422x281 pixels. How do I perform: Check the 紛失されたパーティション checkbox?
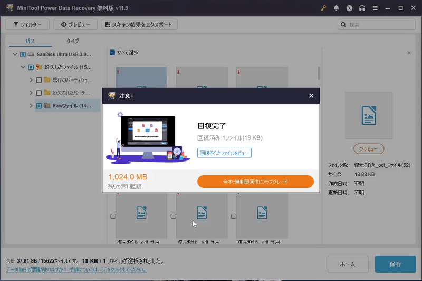coord(39,93)
